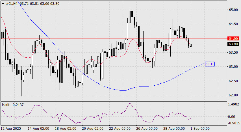Click the 62.50 price scale value
241x132 pixels.
233,81
